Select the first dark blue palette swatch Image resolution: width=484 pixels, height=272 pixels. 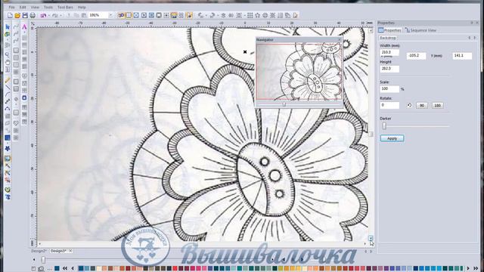pos(81,269)
